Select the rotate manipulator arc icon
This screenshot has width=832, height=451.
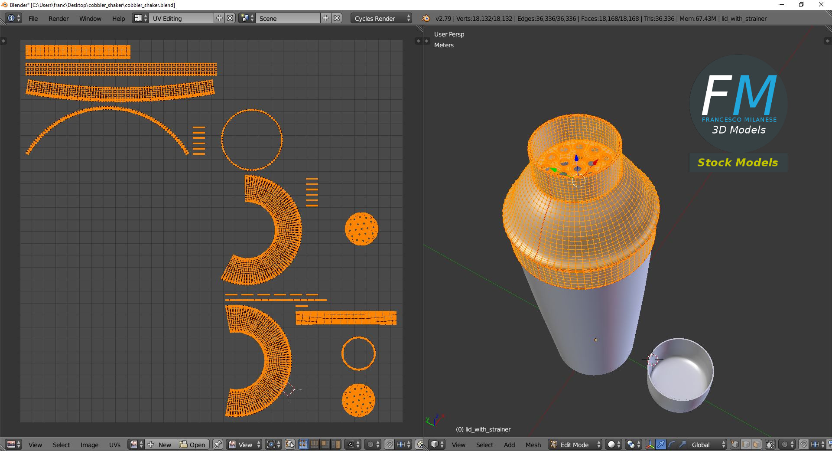(671, 444)
